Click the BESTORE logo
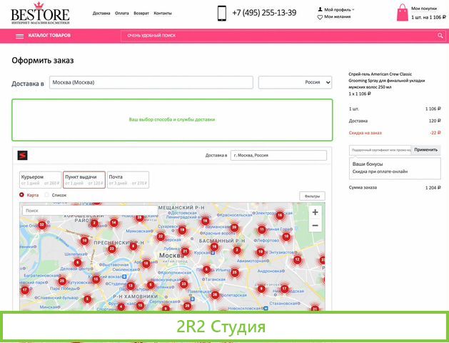The height and width of the screenshot is (343, 449). coord(40,13)
